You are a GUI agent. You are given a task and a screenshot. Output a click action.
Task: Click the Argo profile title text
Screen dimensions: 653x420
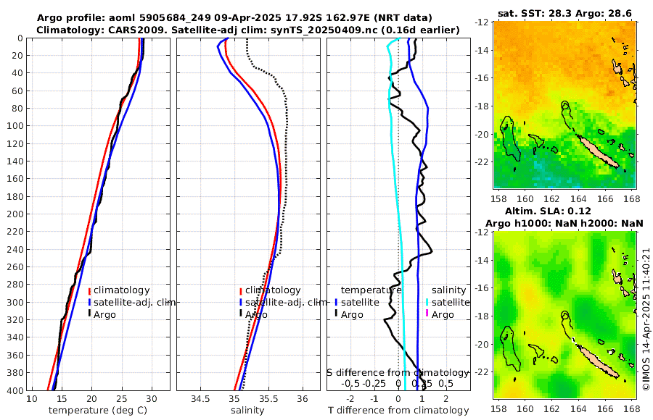[234, 18]
